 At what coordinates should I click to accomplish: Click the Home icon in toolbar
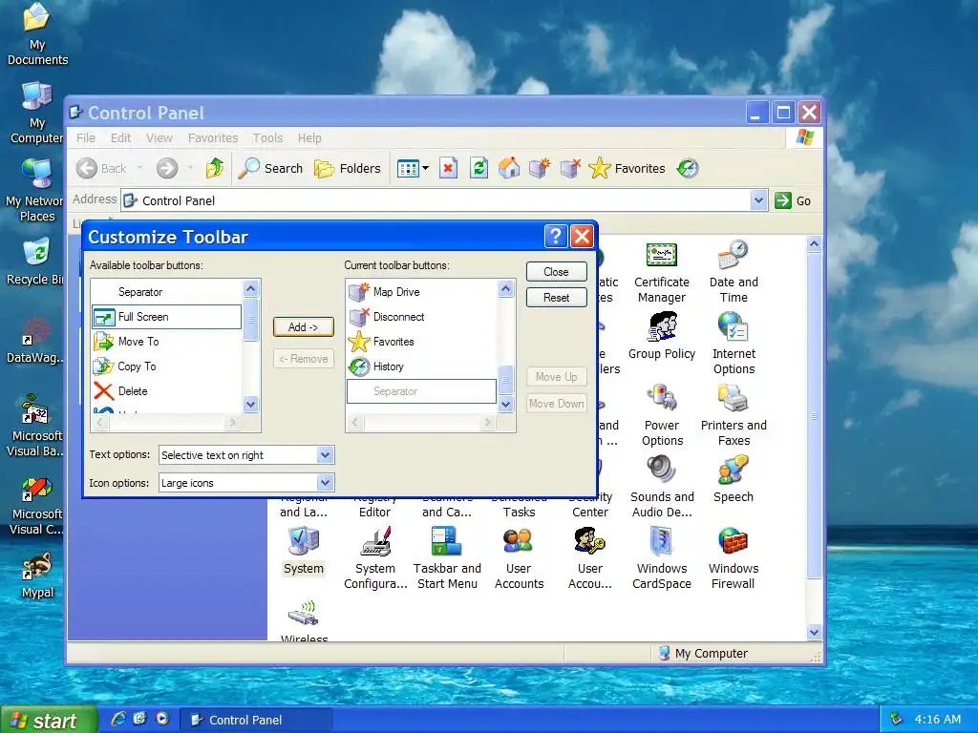point(509,168)
